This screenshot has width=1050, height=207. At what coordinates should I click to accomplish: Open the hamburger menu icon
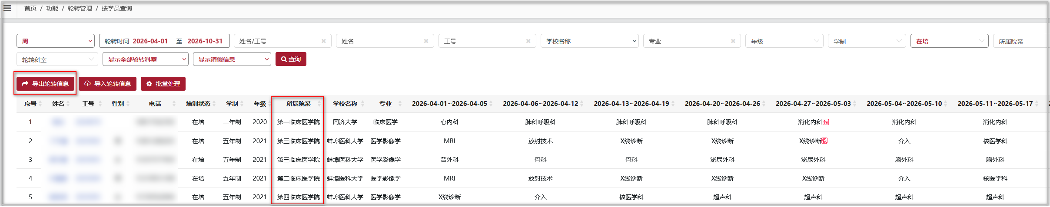(7, 8)
